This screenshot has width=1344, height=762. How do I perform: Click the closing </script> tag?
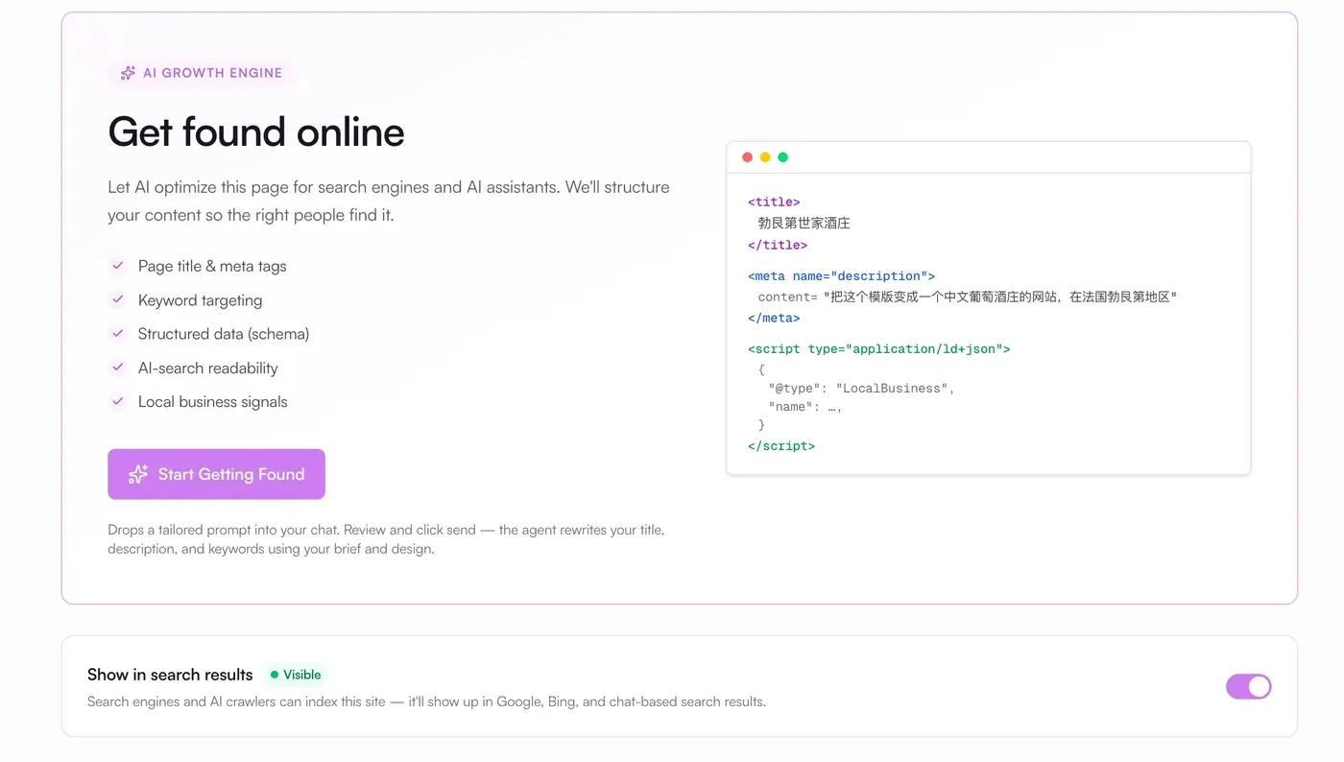(x=781, y=446)
